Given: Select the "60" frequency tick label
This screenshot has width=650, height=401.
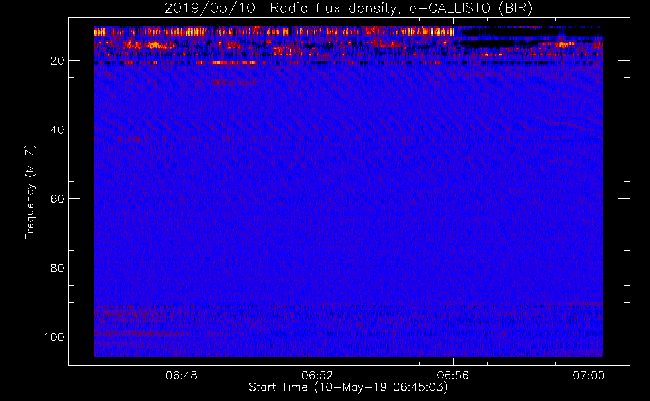Looking at the screenshot, I should point(57,199).
